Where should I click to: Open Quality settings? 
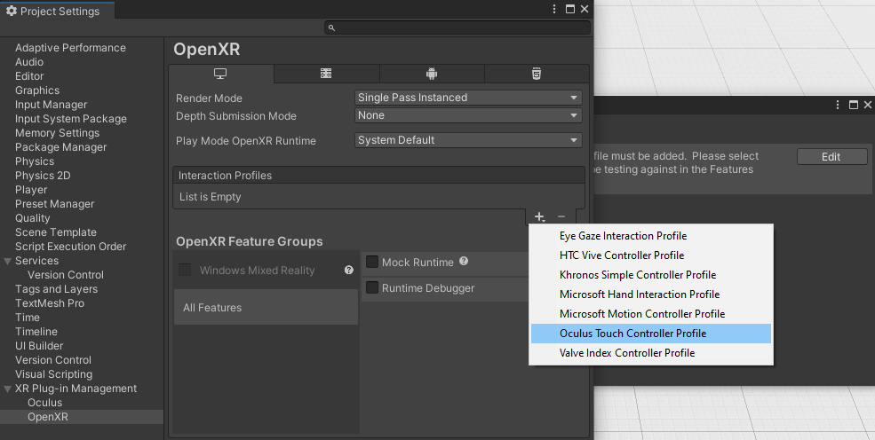32,217
